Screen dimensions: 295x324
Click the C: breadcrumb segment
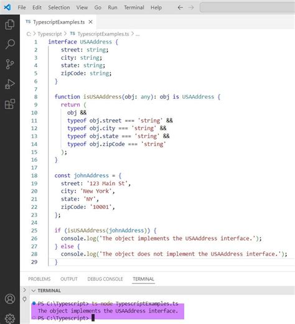pos(29,34)
